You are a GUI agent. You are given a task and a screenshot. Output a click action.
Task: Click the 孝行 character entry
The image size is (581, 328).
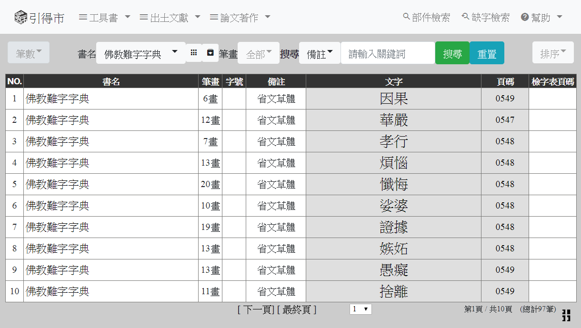[394, 141]
